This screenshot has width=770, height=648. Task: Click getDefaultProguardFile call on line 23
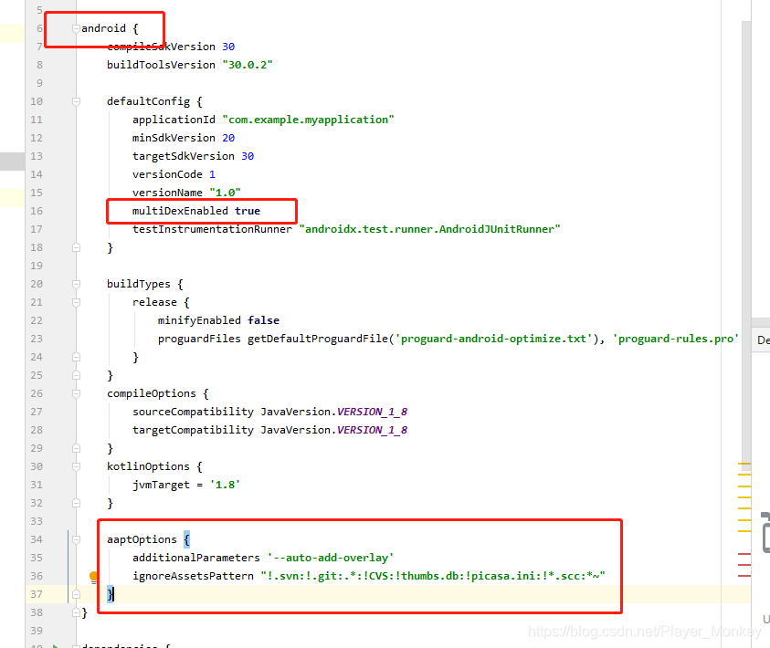(318, 339)
